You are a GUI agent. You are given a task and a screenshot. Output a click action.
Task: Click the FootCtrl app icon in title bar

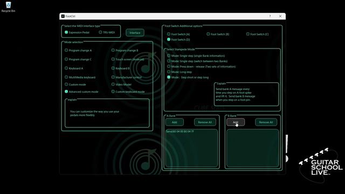pyautogui.click(x=63, y=16)
